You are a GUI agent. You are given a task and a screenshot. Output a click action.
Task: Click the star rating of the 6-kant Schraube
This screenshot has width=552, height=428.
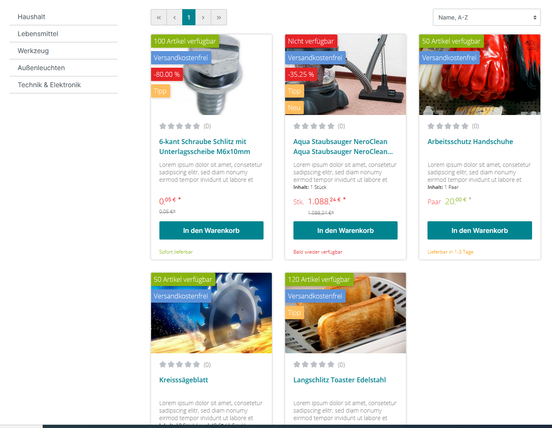tap(179, 126)
